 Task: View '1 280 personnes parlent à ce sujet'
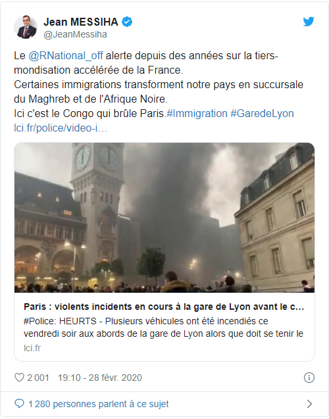pyautogui.click(x=98, y=404)
